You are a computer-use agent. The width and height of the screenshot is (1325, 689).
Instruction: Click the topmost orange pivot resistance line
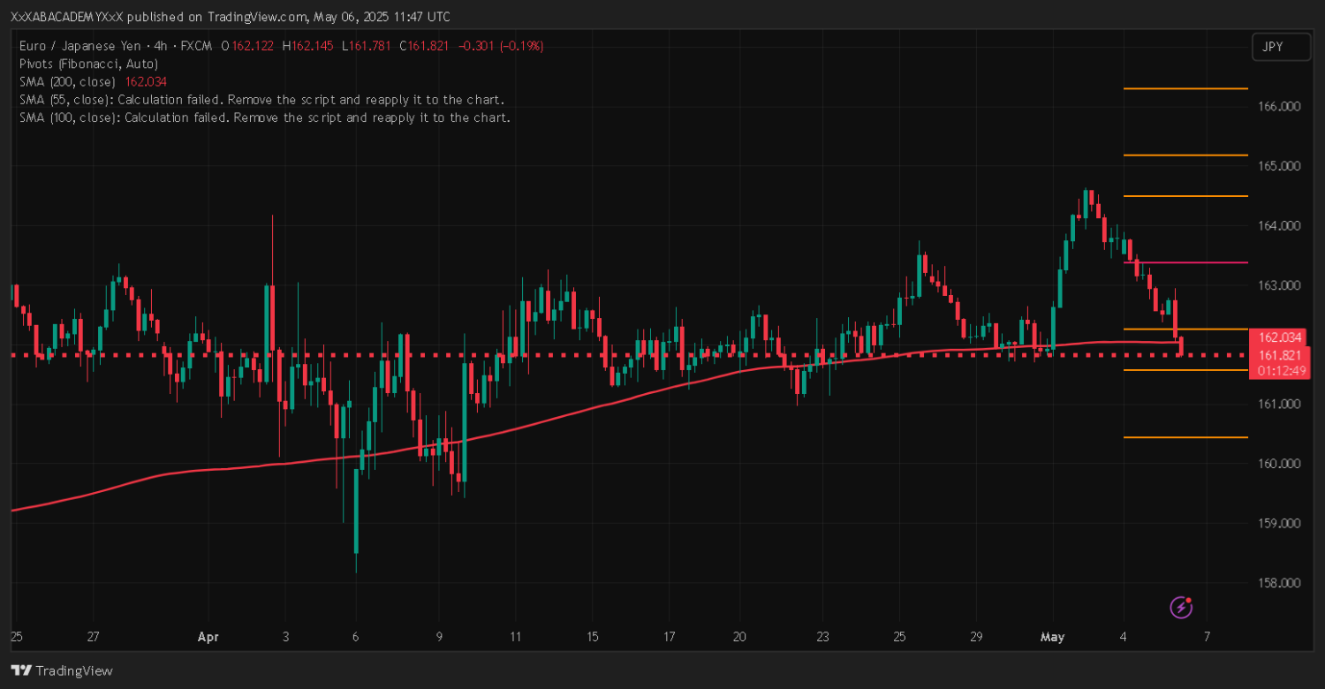click(1184, 88)
